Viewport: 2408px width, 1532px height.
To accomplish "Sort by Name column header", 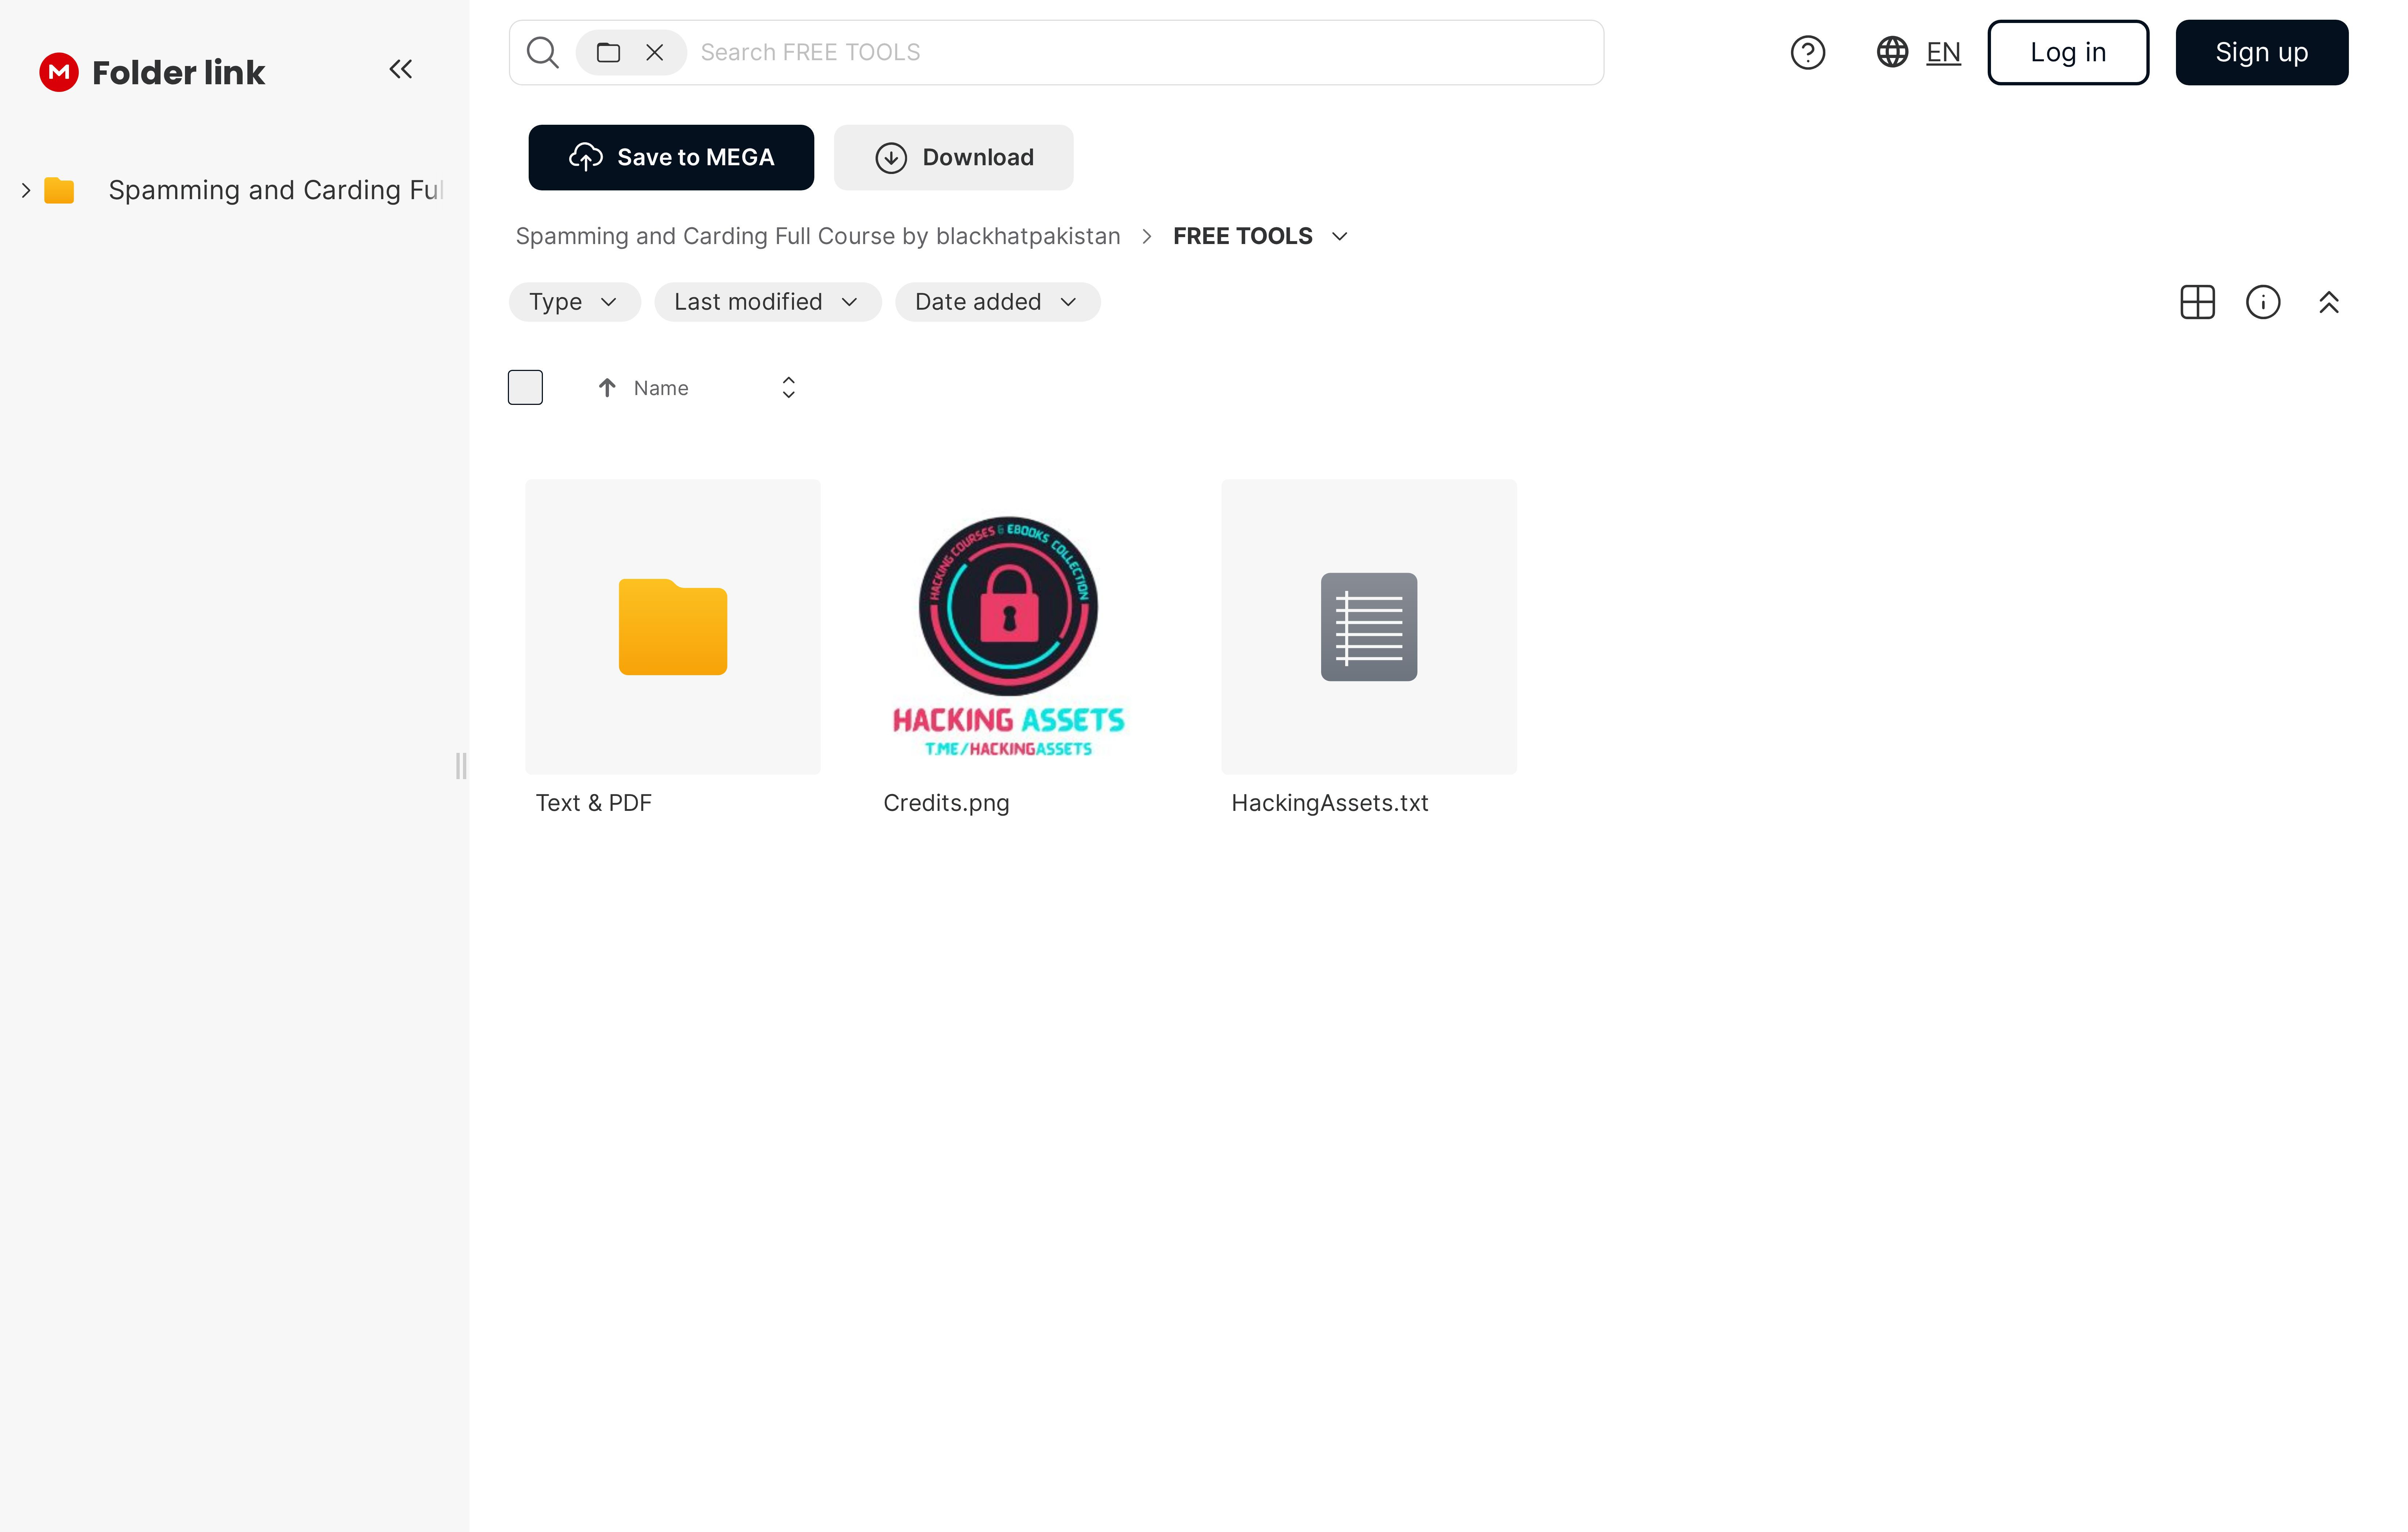I will (661, 388).
